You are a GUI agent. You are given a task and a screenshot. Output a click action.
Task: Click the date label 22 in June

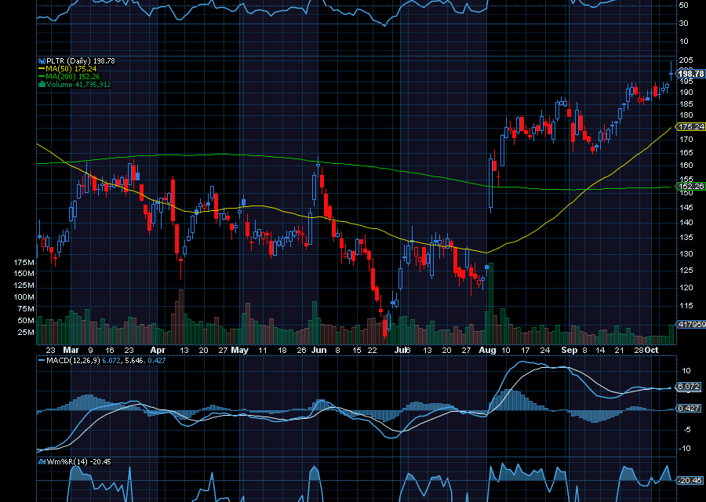point(372,351)
